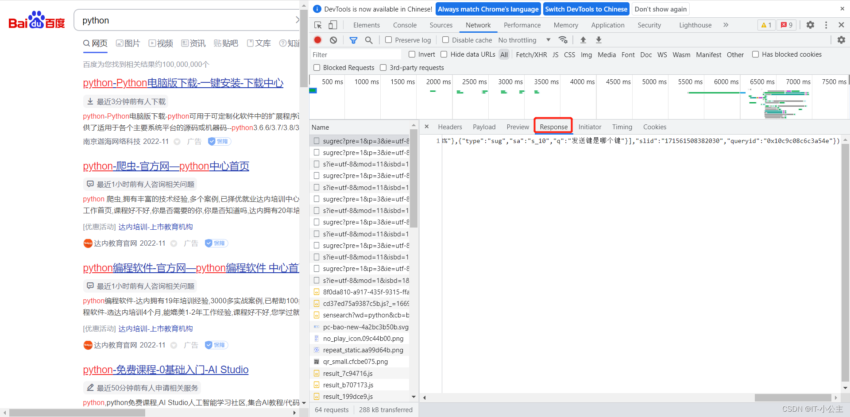Open Baidu 图片 image search tab
Screen dimensions: 850x417
click(x=128, y=43)
